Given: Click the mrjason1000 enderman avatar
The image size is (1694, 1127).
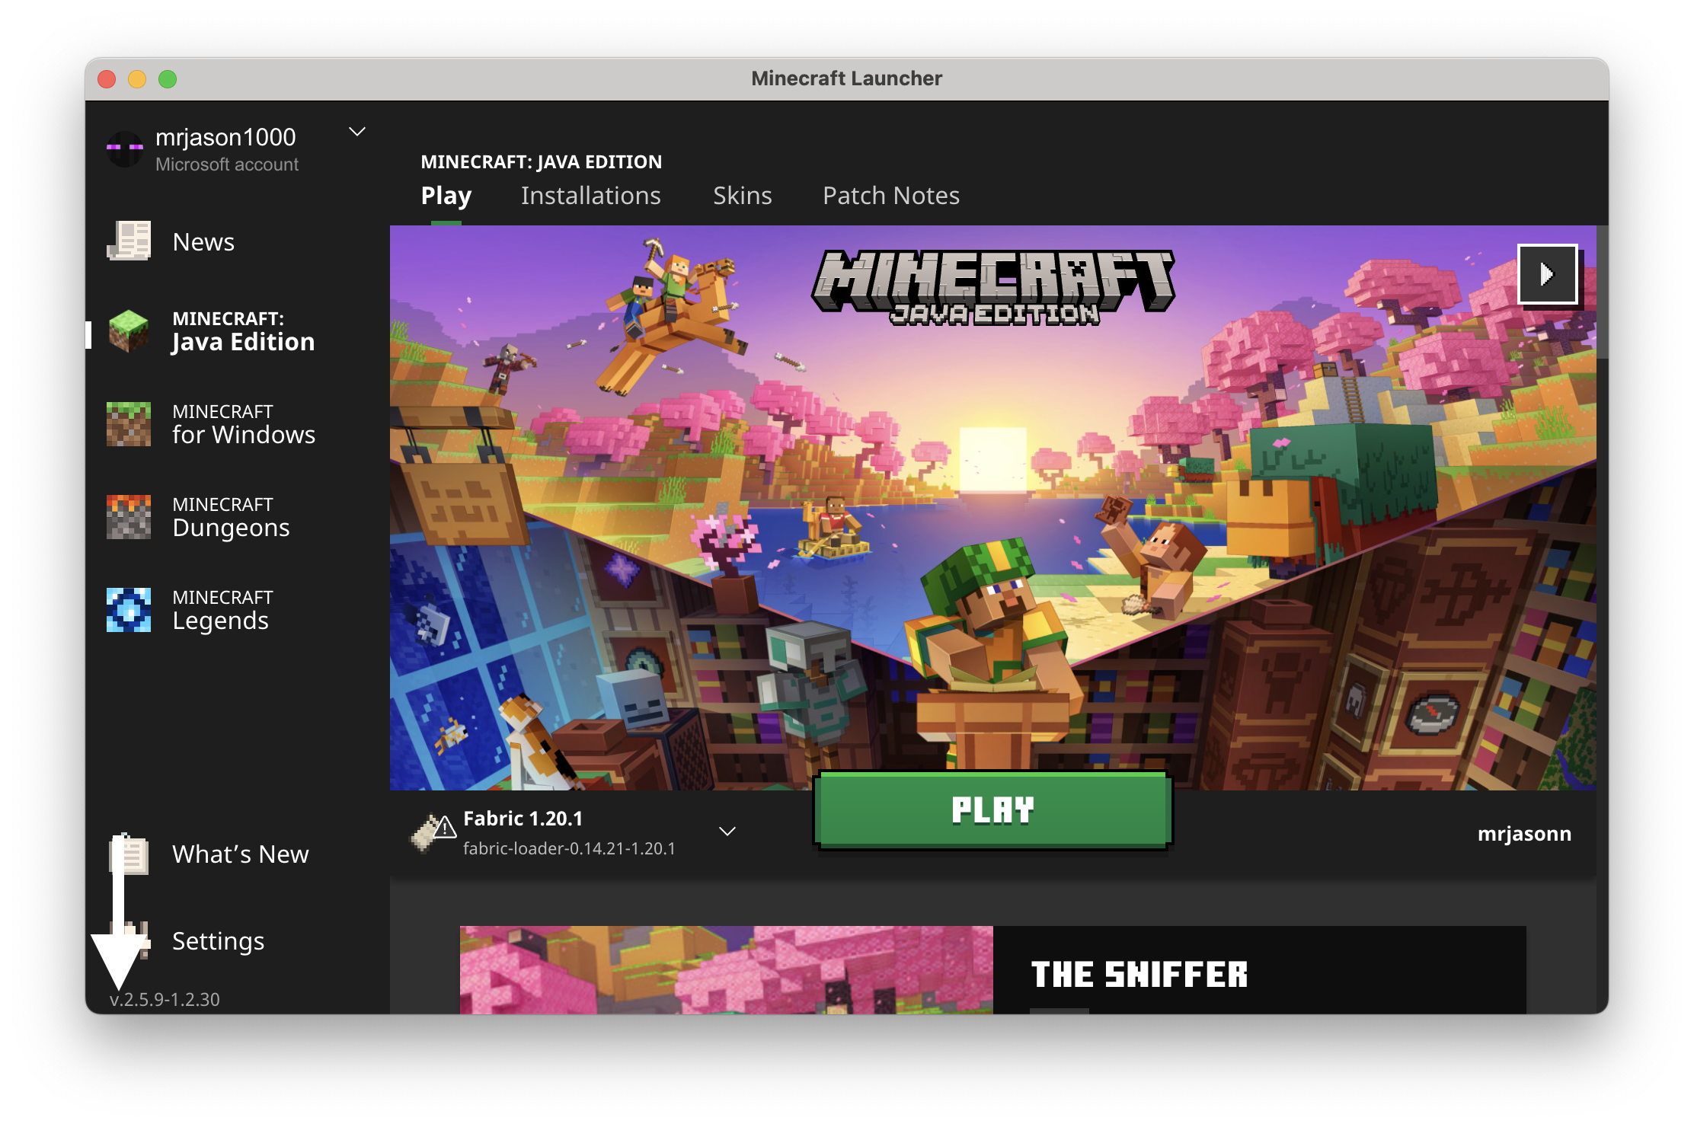Looking at the screenshot, I should [x=125, y=148].
